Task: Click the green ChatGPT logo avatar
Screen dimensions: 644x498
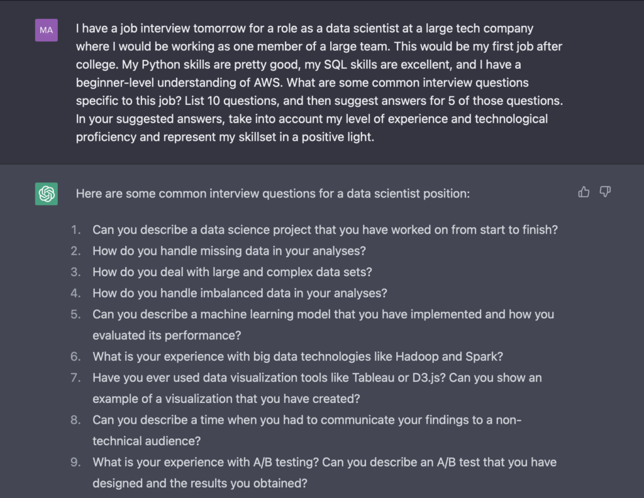Action: pyautogui.click(x=47, y=194)
